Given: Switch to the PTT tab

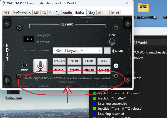Looking at the screenshot, I should pyautogui.click(x=6, y=13).
